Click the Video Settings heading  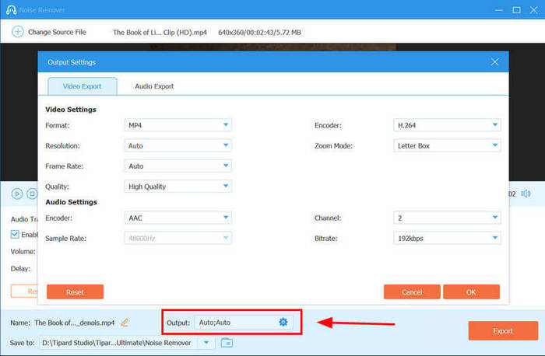(71, 110)
